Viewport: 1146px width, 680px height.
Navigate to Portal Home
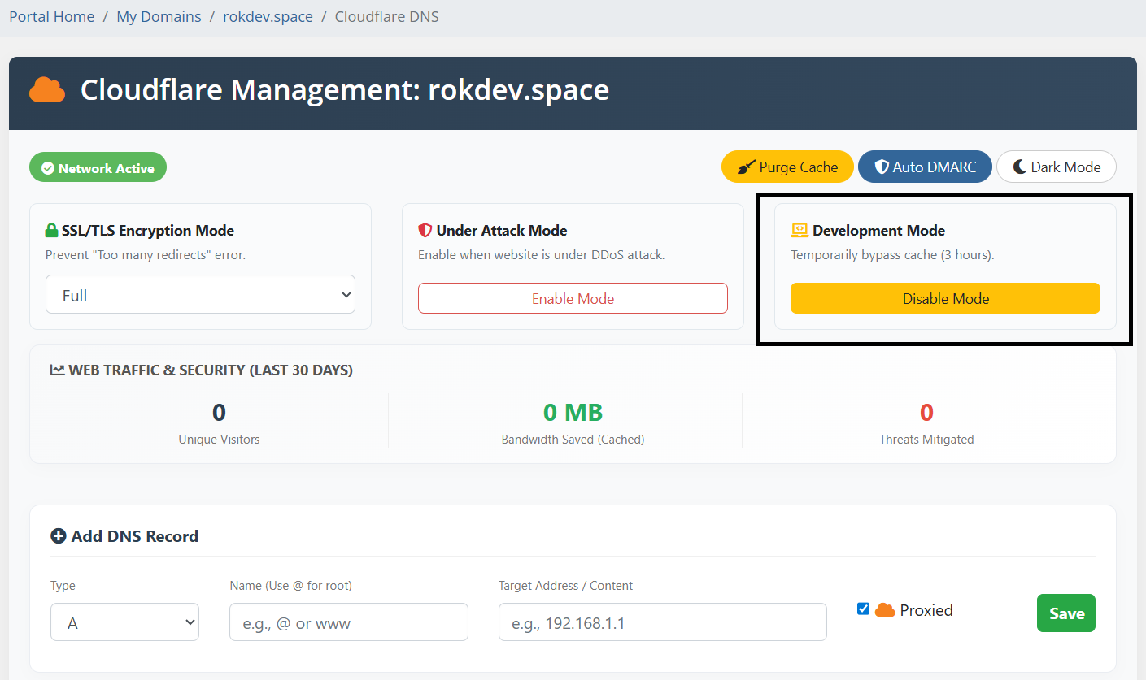pos(51,16)
